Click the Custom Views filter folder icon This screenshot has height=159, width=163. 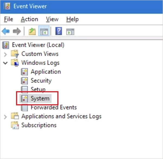(x=15, y=54)
